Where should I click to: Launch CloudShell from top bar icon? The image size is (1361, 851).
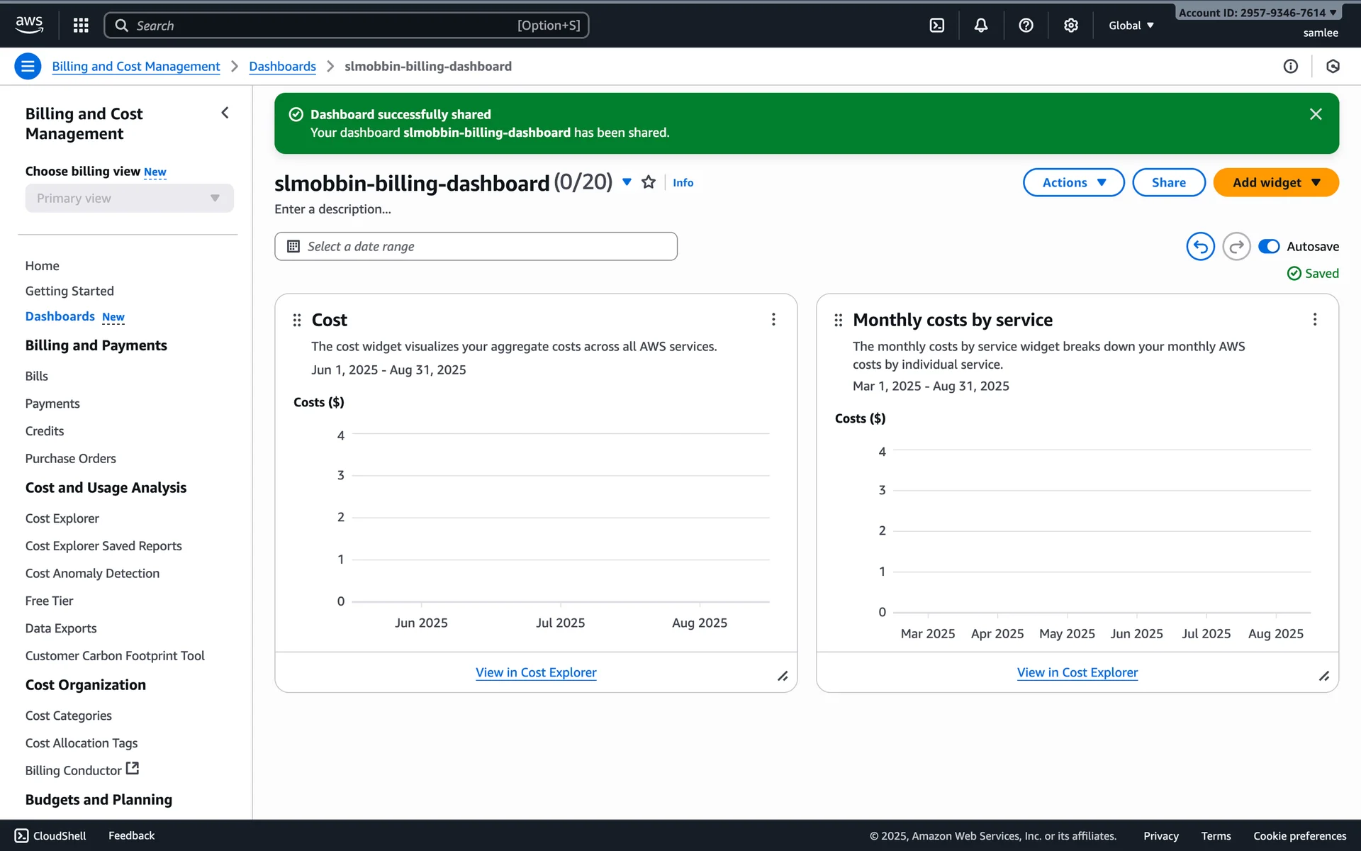coord(936,26)
